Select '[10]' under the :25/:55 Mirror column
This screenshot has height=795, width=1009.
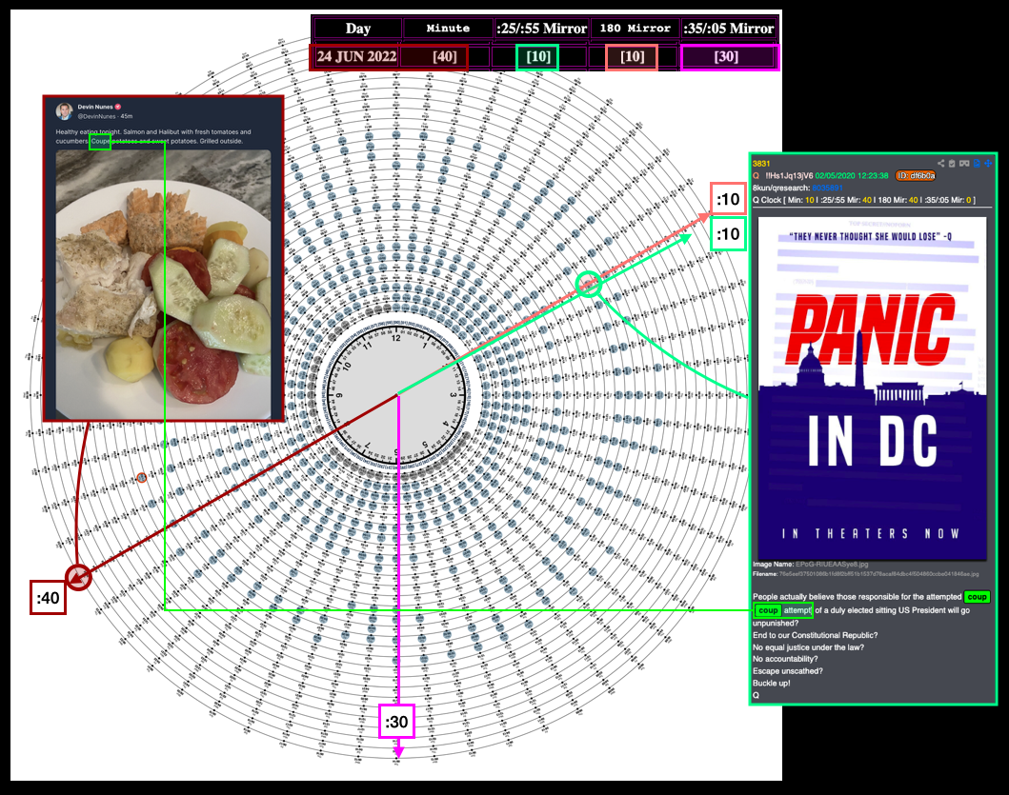[x=538, y=56]
